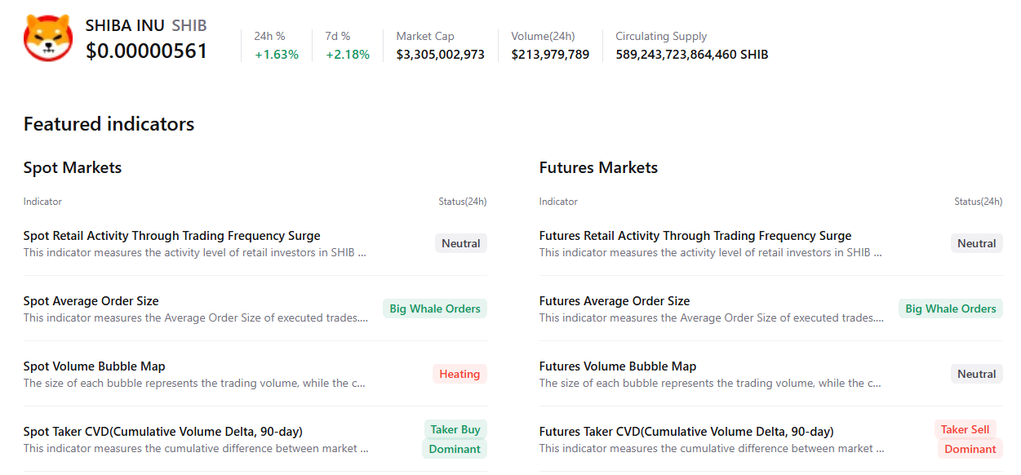
Task: Click the Spot Neutral status badge
Action: click(461, 243)
